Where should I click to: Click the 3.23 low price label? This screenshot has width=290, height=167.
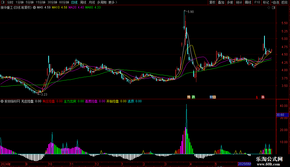click(44, 95)
